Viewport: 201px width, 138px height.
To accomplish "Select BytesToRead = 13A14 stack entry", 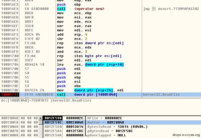I will coord(117,127).
